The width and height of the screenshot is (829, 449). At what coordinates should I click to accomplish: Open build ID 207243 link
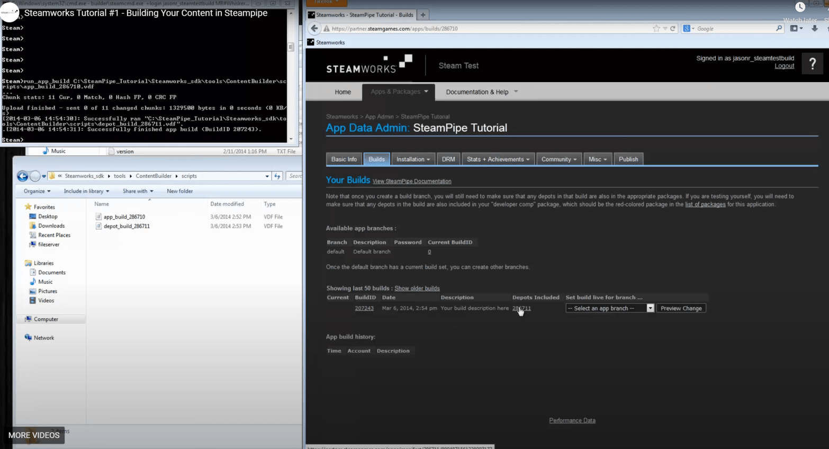[x=364, y=308]
